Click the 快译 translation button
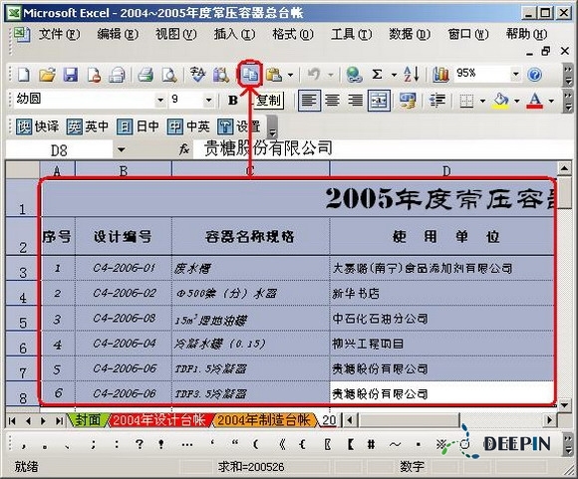The width and height of the screenshot is (578, 479). [x=38, y=126]
